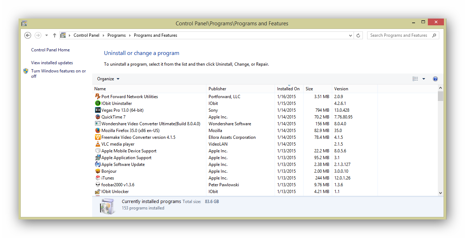Go back with the back arrow
The width and height of the screenshot is (465, 238).
tap(27, 35)
